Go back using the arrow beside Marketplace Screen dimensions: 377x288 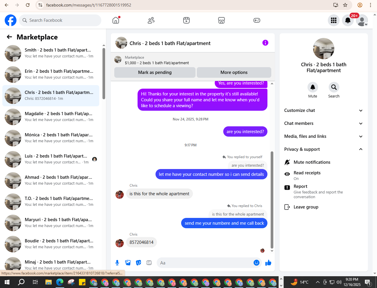[x=9, y=37]
